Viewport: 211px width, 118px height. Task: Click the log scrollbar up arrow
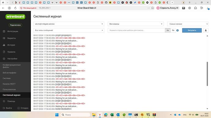point(207,36)
